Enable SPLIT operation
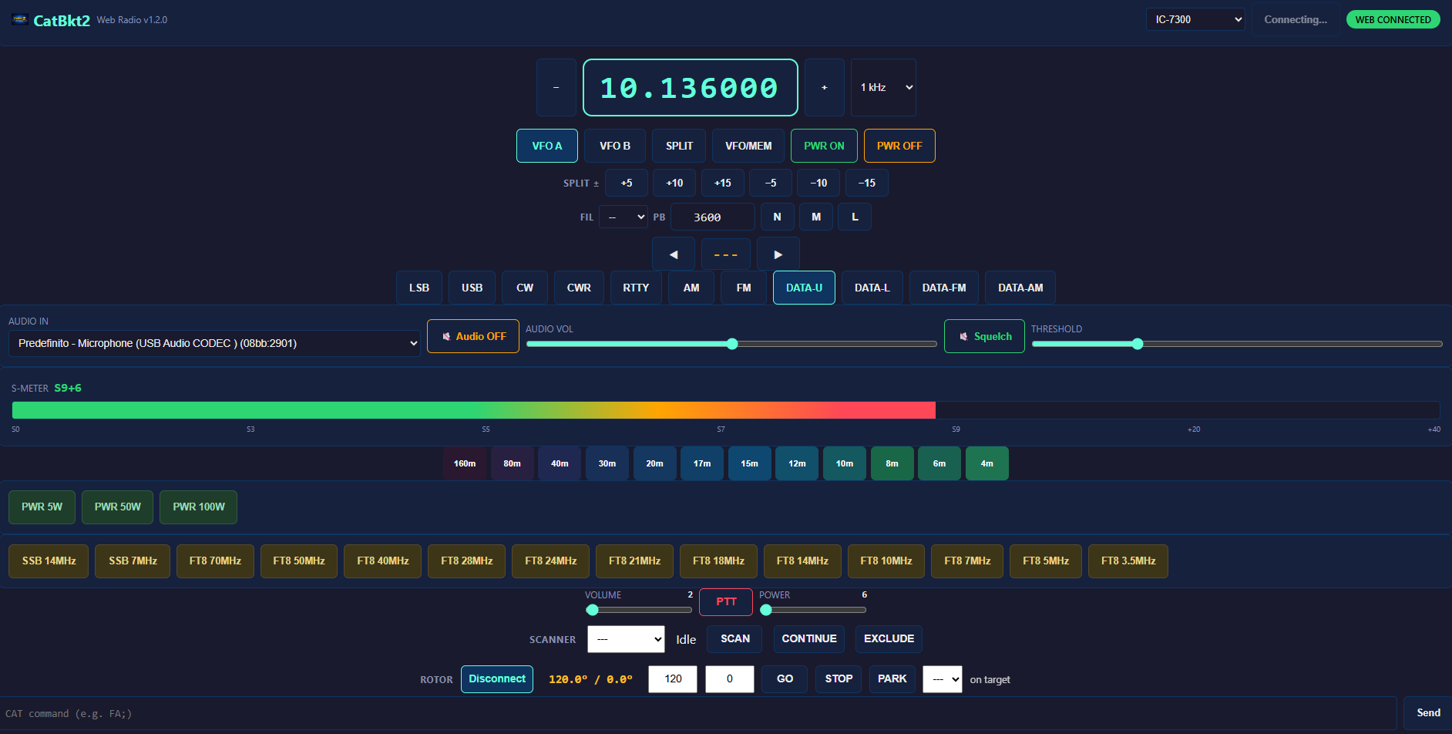 tap(680, 146)
